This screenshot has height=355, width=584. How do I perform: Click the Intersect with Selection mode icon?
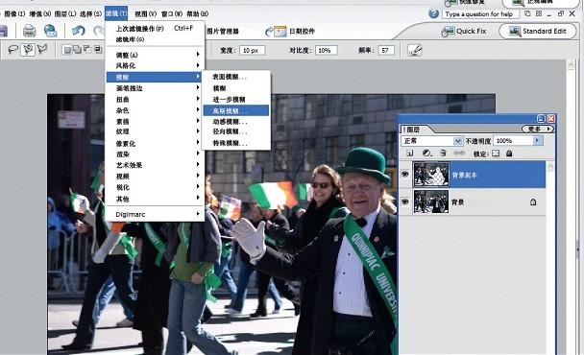[x=98, y=50]
